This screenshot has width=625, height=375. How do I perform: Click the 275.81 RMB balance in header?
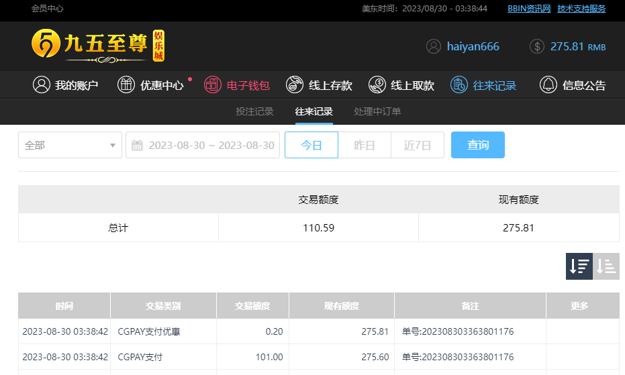tap(578, 46)
